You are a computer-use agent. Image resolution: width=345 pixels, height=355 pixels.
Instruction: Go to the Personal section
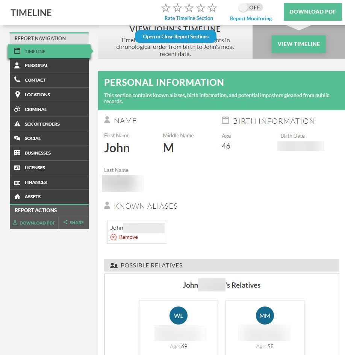pos(49,65)
